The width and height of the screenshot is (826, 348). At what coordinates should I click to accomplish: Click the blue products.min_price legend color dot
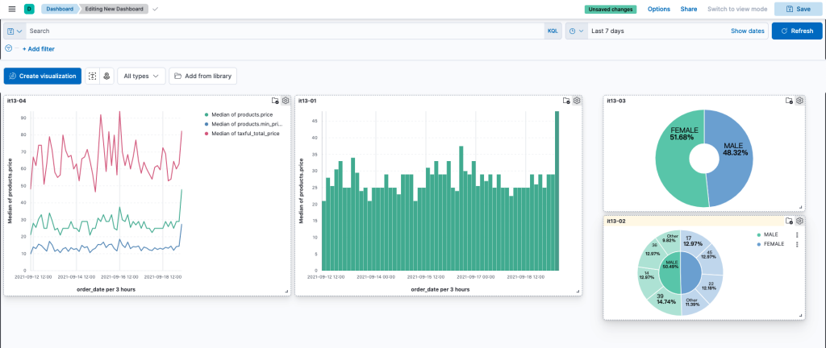(x=206, y=124)
